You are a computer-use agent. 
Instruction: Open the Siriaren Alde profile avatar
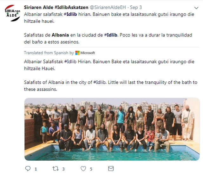(x=12, y=13)
